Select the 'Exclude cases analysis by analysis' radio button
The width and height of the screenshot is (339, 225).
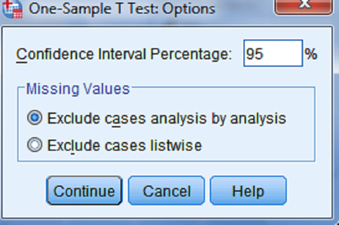pyautogui.click(x=34, y=118)
